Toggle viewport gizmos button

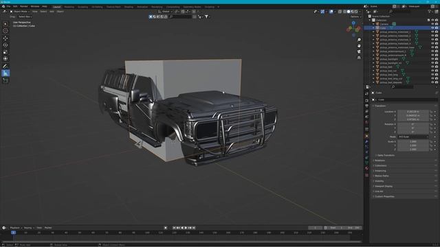point(322,12)
